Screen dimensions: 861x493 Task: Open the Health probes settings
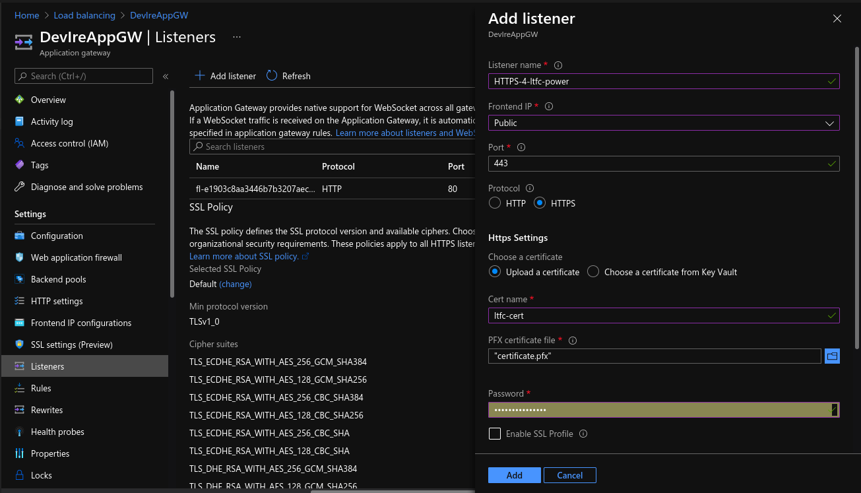(x=57, y=432)
